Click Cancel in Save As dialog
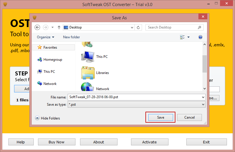The width and height of the screenshot is (235, 152). pos(189,117)
